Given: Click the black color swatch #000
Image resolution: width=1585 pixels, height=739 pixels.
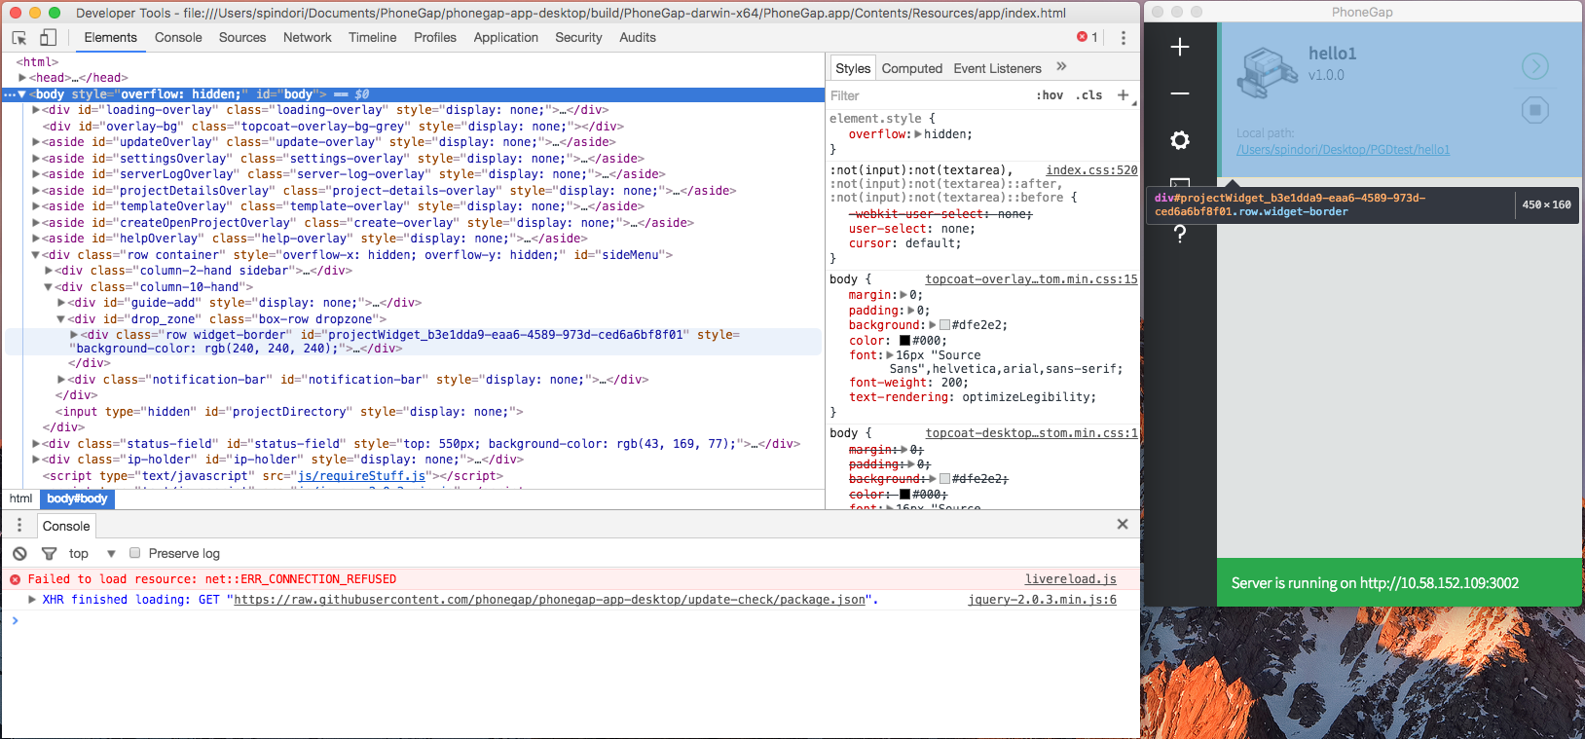Looking at the screenshot, I should [x=904, y=341].
